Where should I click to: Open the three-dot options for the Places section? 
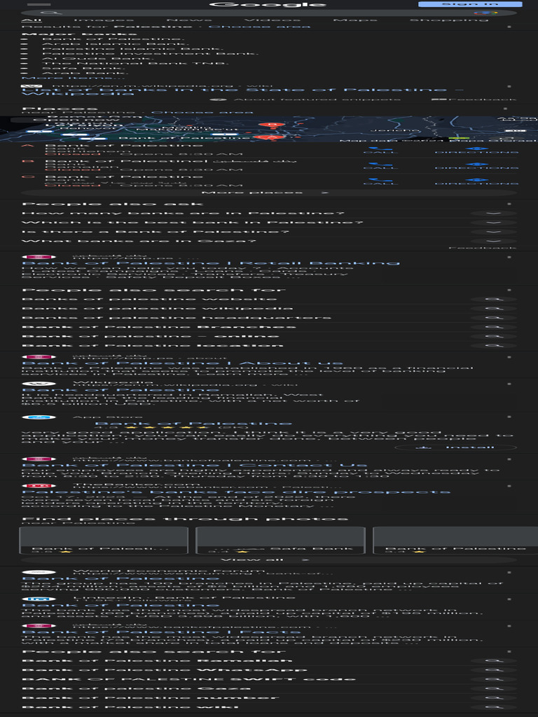pos(505,109)
